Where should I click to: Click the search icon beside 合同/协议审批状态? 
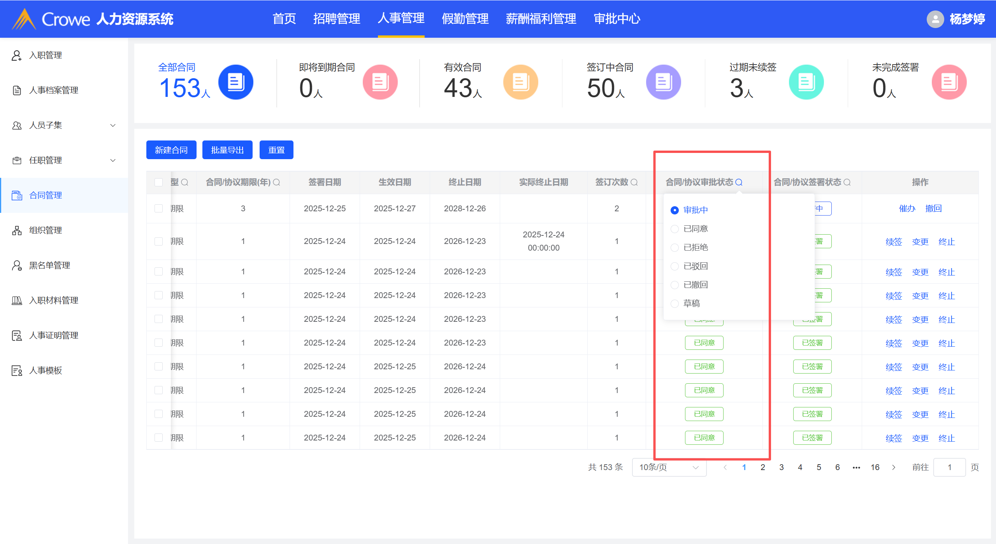point(739,182)
